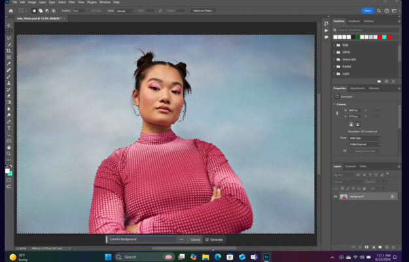Switch to the Gradients tab
Screen dimensions: 409x262
pos(354,21)
